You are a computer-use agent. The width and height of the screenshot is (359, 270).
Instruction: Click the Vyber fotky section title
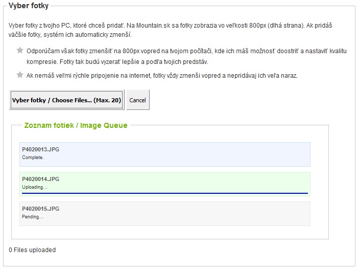click(x=29, y=6)
